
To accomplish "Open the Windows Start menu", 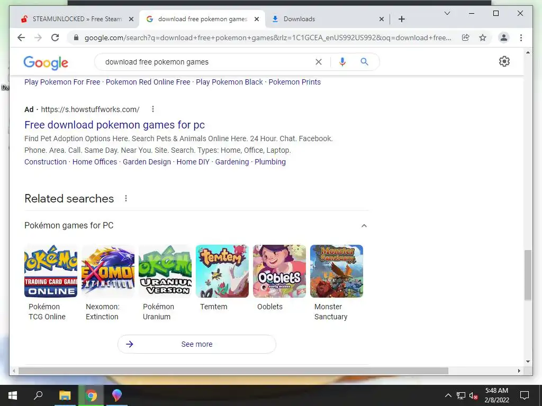I will [x=13, y=395].
